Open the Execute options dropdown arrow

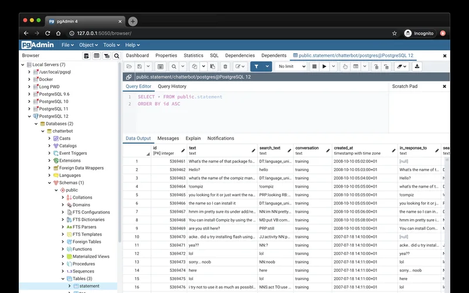(333, 66)
